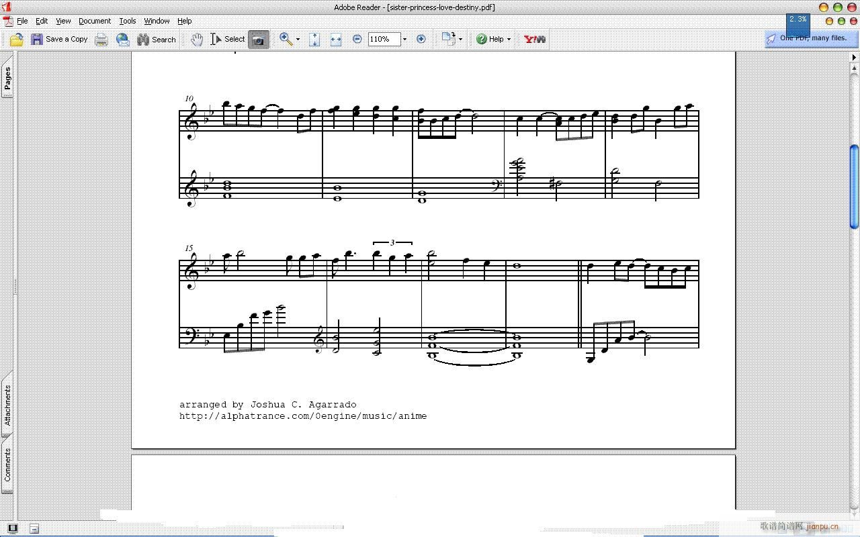Screen dimensions: 860x537
Task: Open Search with the binoculars icon
Action: coord(143,40)
